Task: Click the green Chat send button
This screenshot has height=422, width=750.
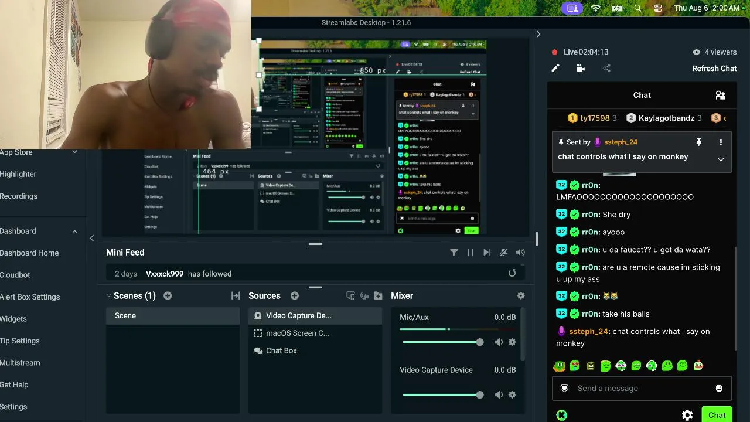Action: [x=717, y=415]
